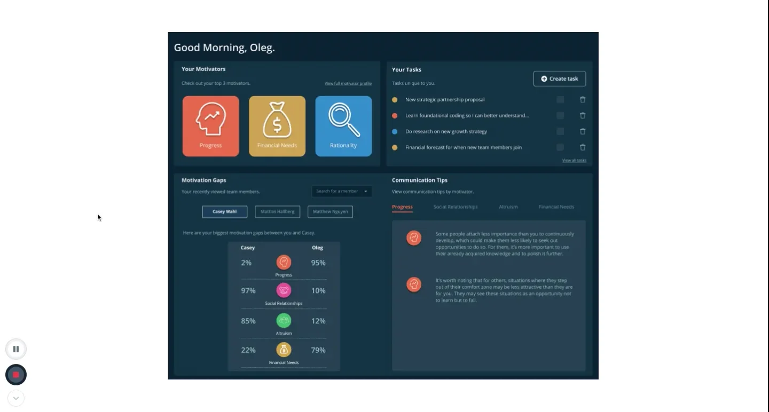
Task: Check off Do research on new growth strategy
Action: pos(560,131)
